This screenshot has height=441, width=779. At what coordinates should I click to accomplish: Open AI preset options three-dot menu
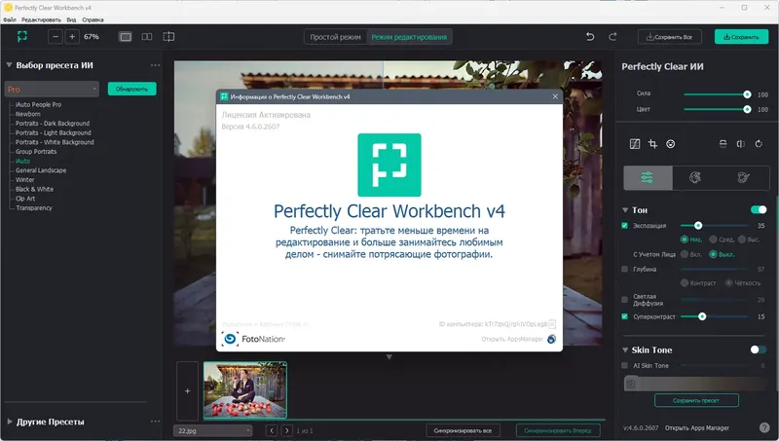point(155,65)
